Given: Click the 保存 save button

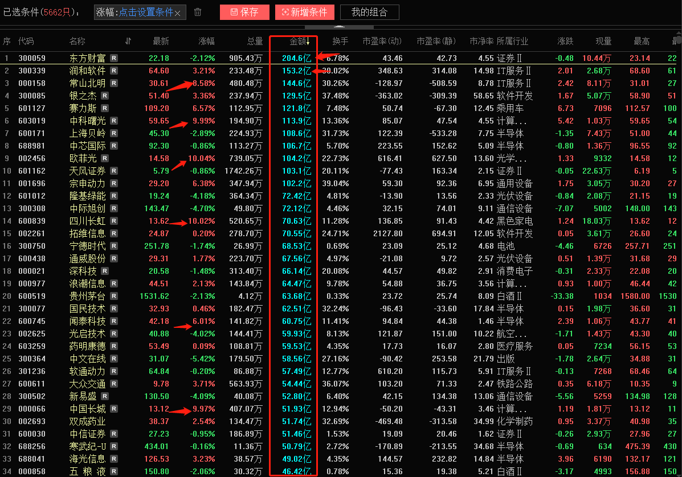Looking at the screenshot, I should pyautogui.click(x=244, y=12).
